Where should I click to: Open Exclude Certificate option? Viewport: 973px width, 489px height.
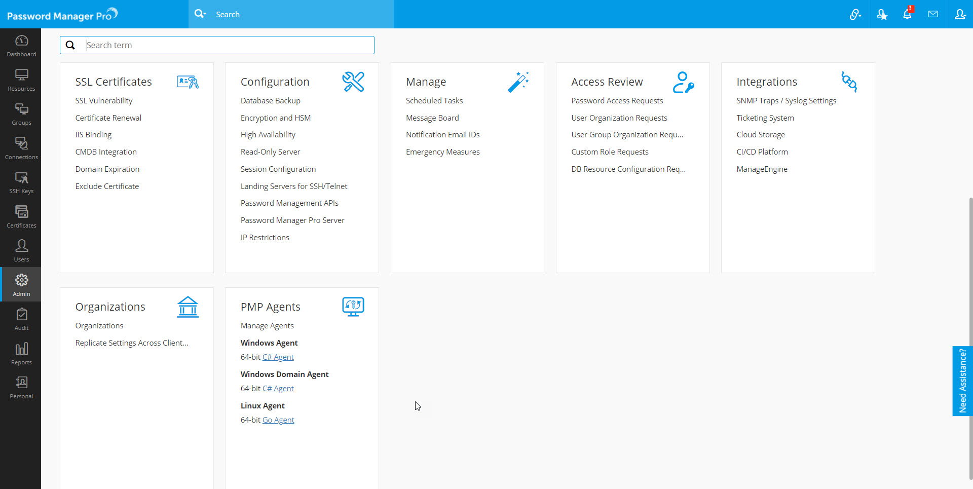[x=107, y=186]
